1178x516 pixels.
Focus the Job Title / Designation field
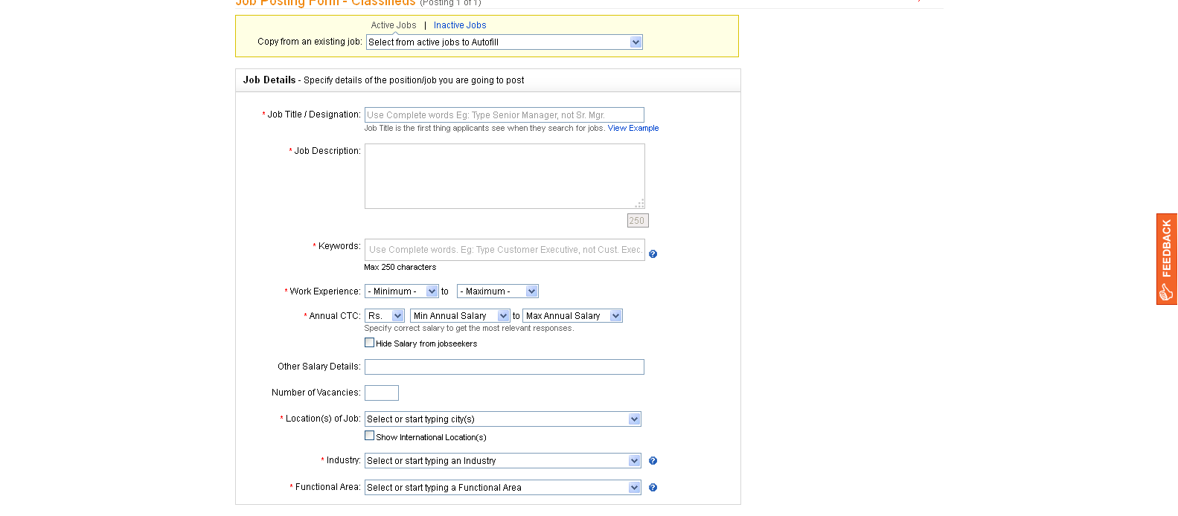[504, 115]
